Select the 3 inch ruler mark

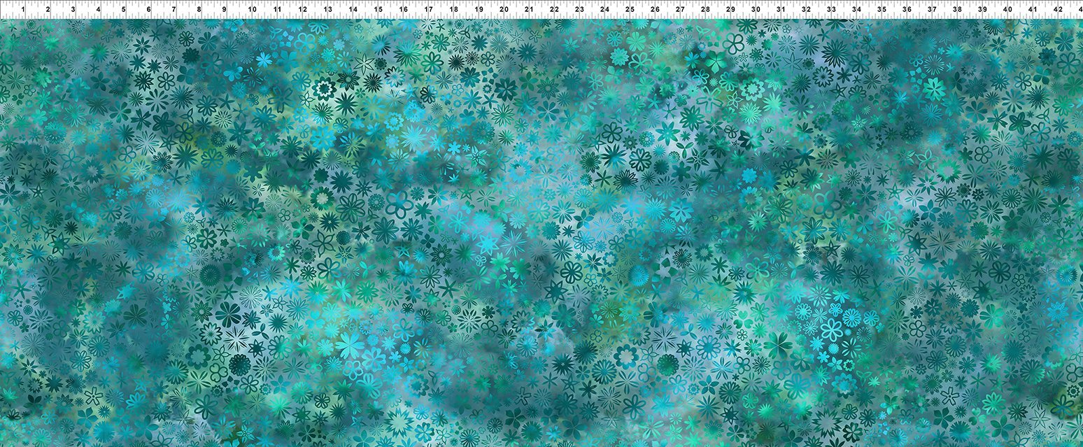(73, 10)
